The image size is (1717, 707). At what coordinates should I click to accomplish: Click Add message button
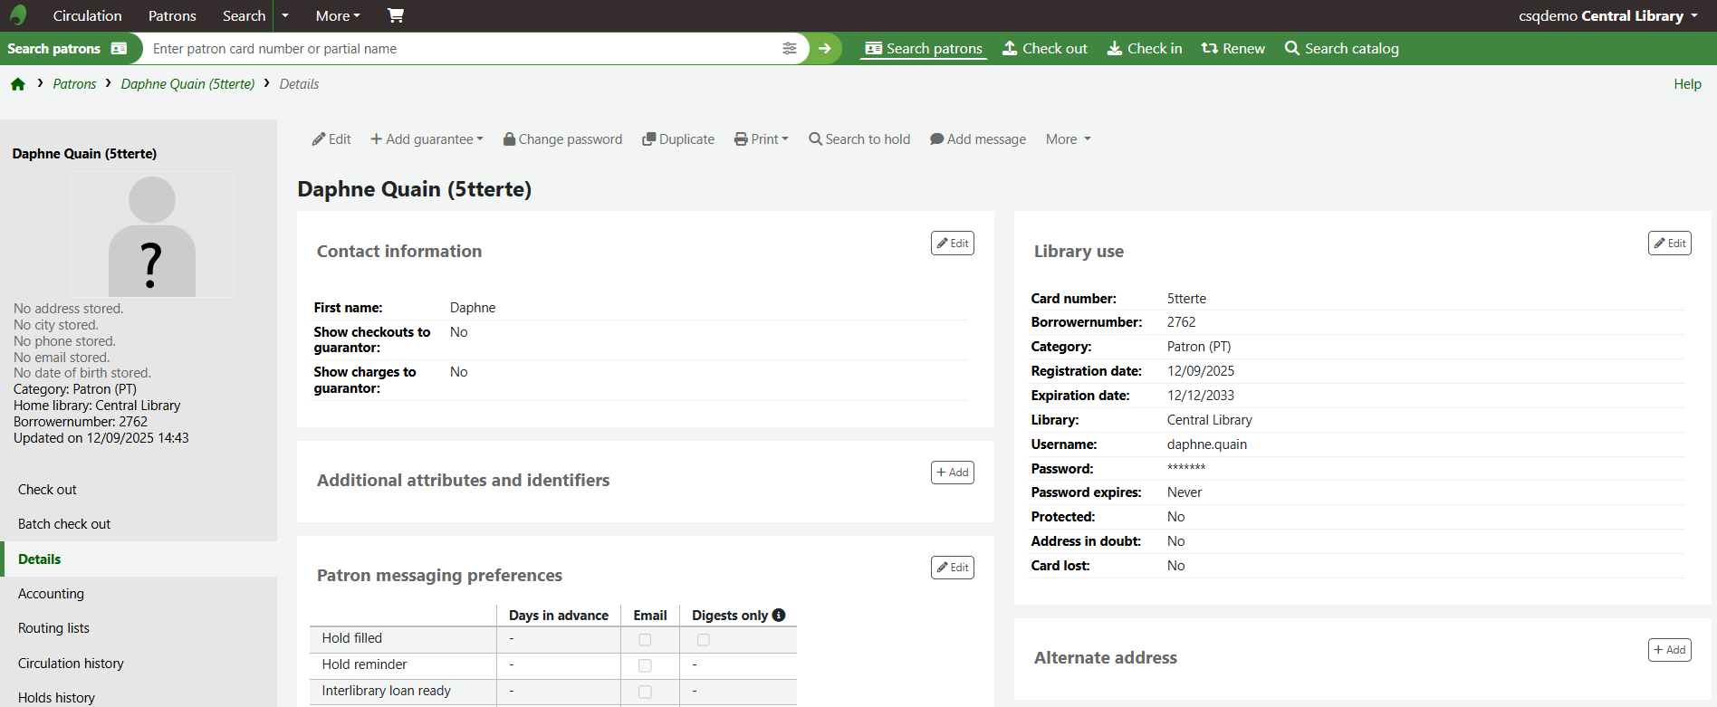click(978, 139)
